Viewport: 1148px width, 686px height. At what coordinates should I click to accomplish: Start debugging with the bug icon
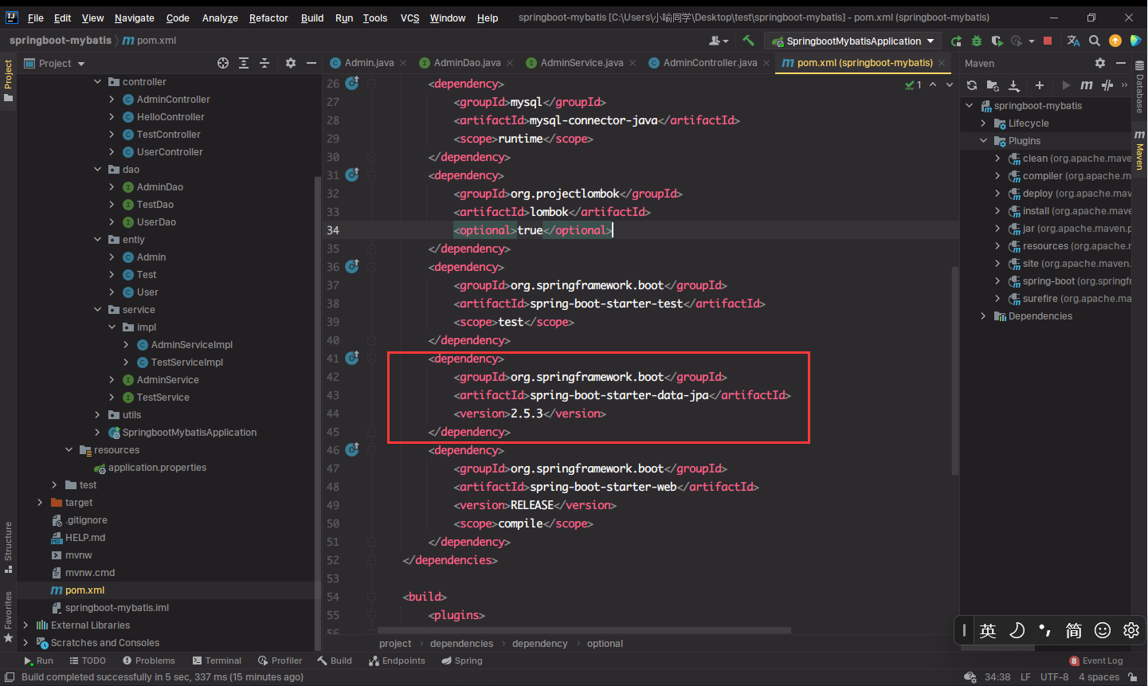coord(976,41)
